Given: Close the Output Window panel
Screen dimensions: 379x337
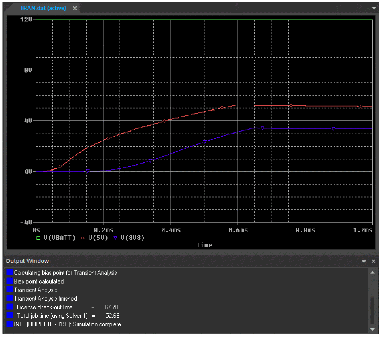Looking at the screenshot, I should (373, 261).
